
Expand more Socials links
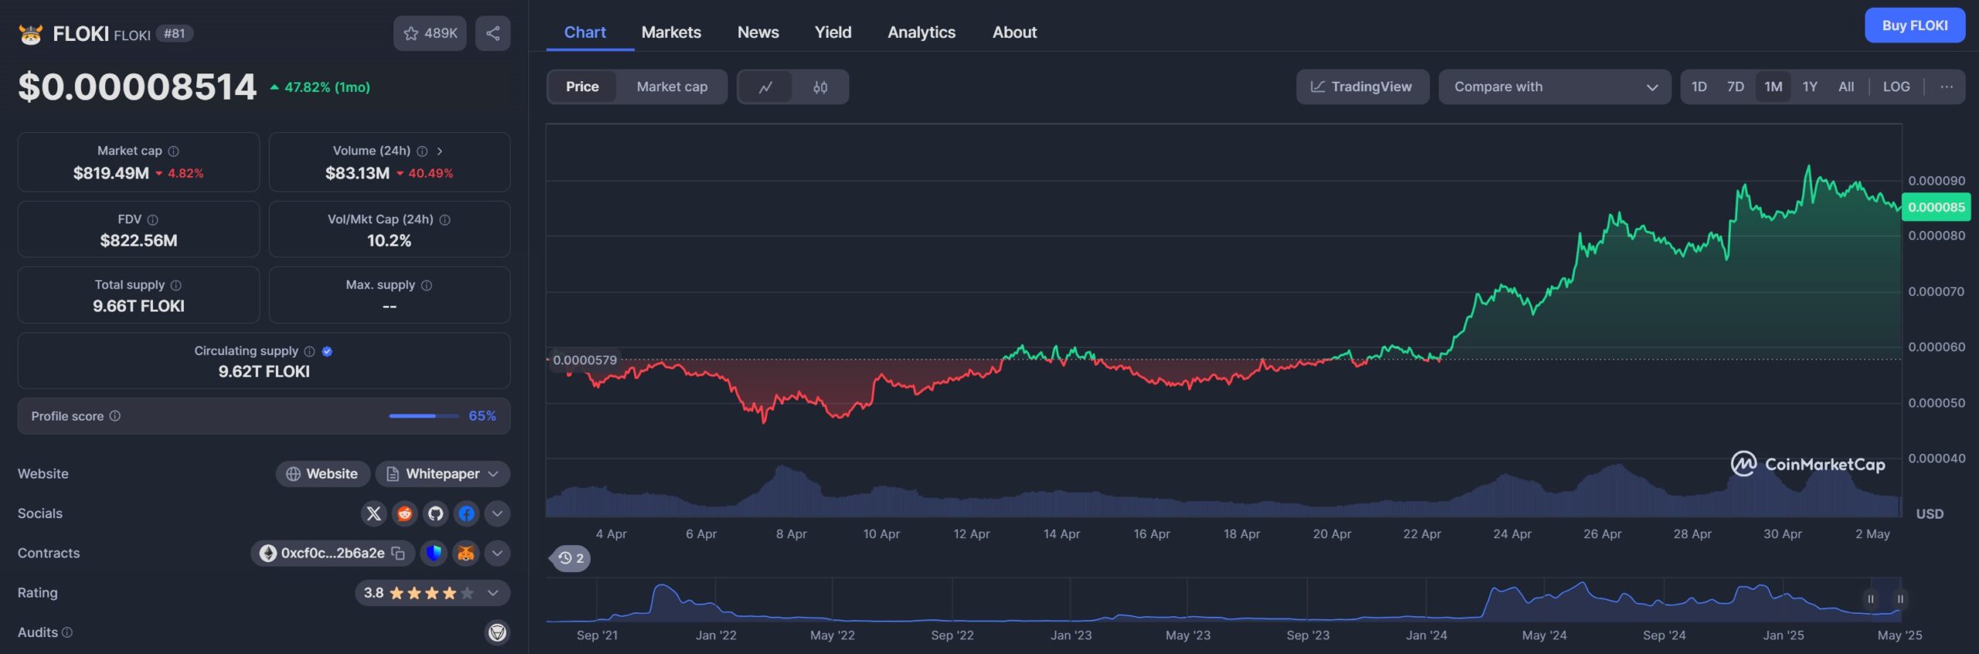coord(497,513)
